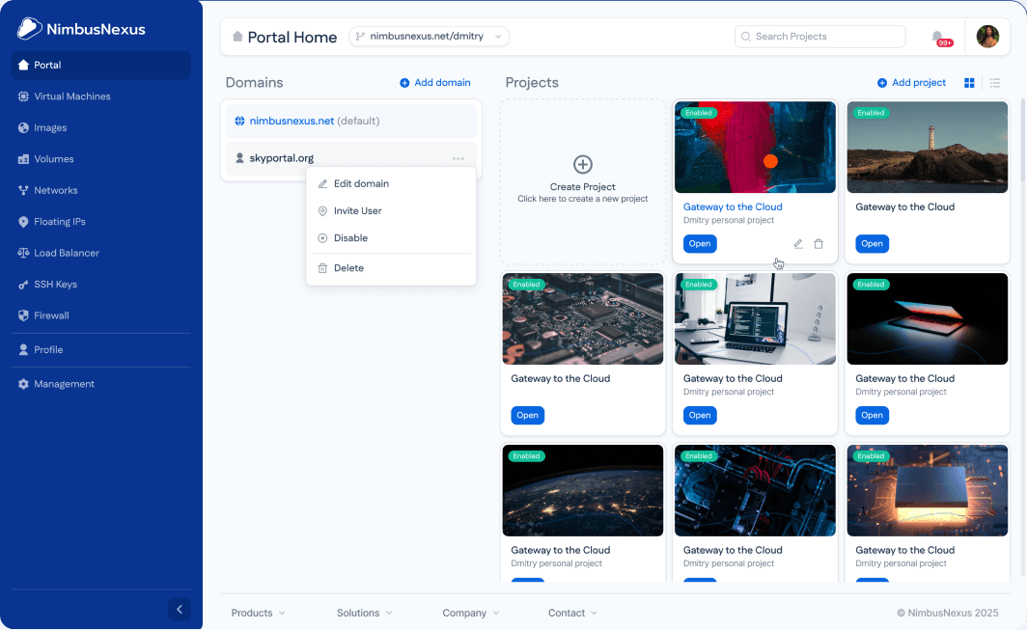Collapse the sidebar with the arrow button
This screenshot has width=1027, height=630.
pos(179,609)
